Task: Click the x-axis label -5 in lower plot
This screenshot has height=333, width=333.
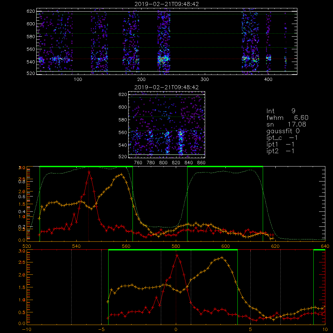Action: (x=101, y=329)
